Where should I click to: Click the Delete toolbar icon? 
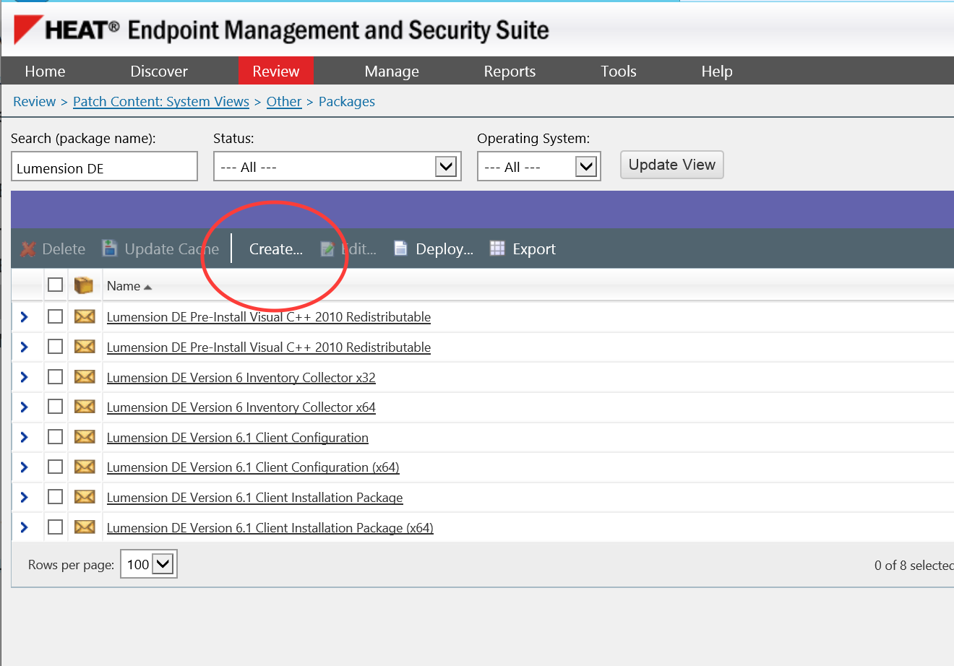pos(28,249)
